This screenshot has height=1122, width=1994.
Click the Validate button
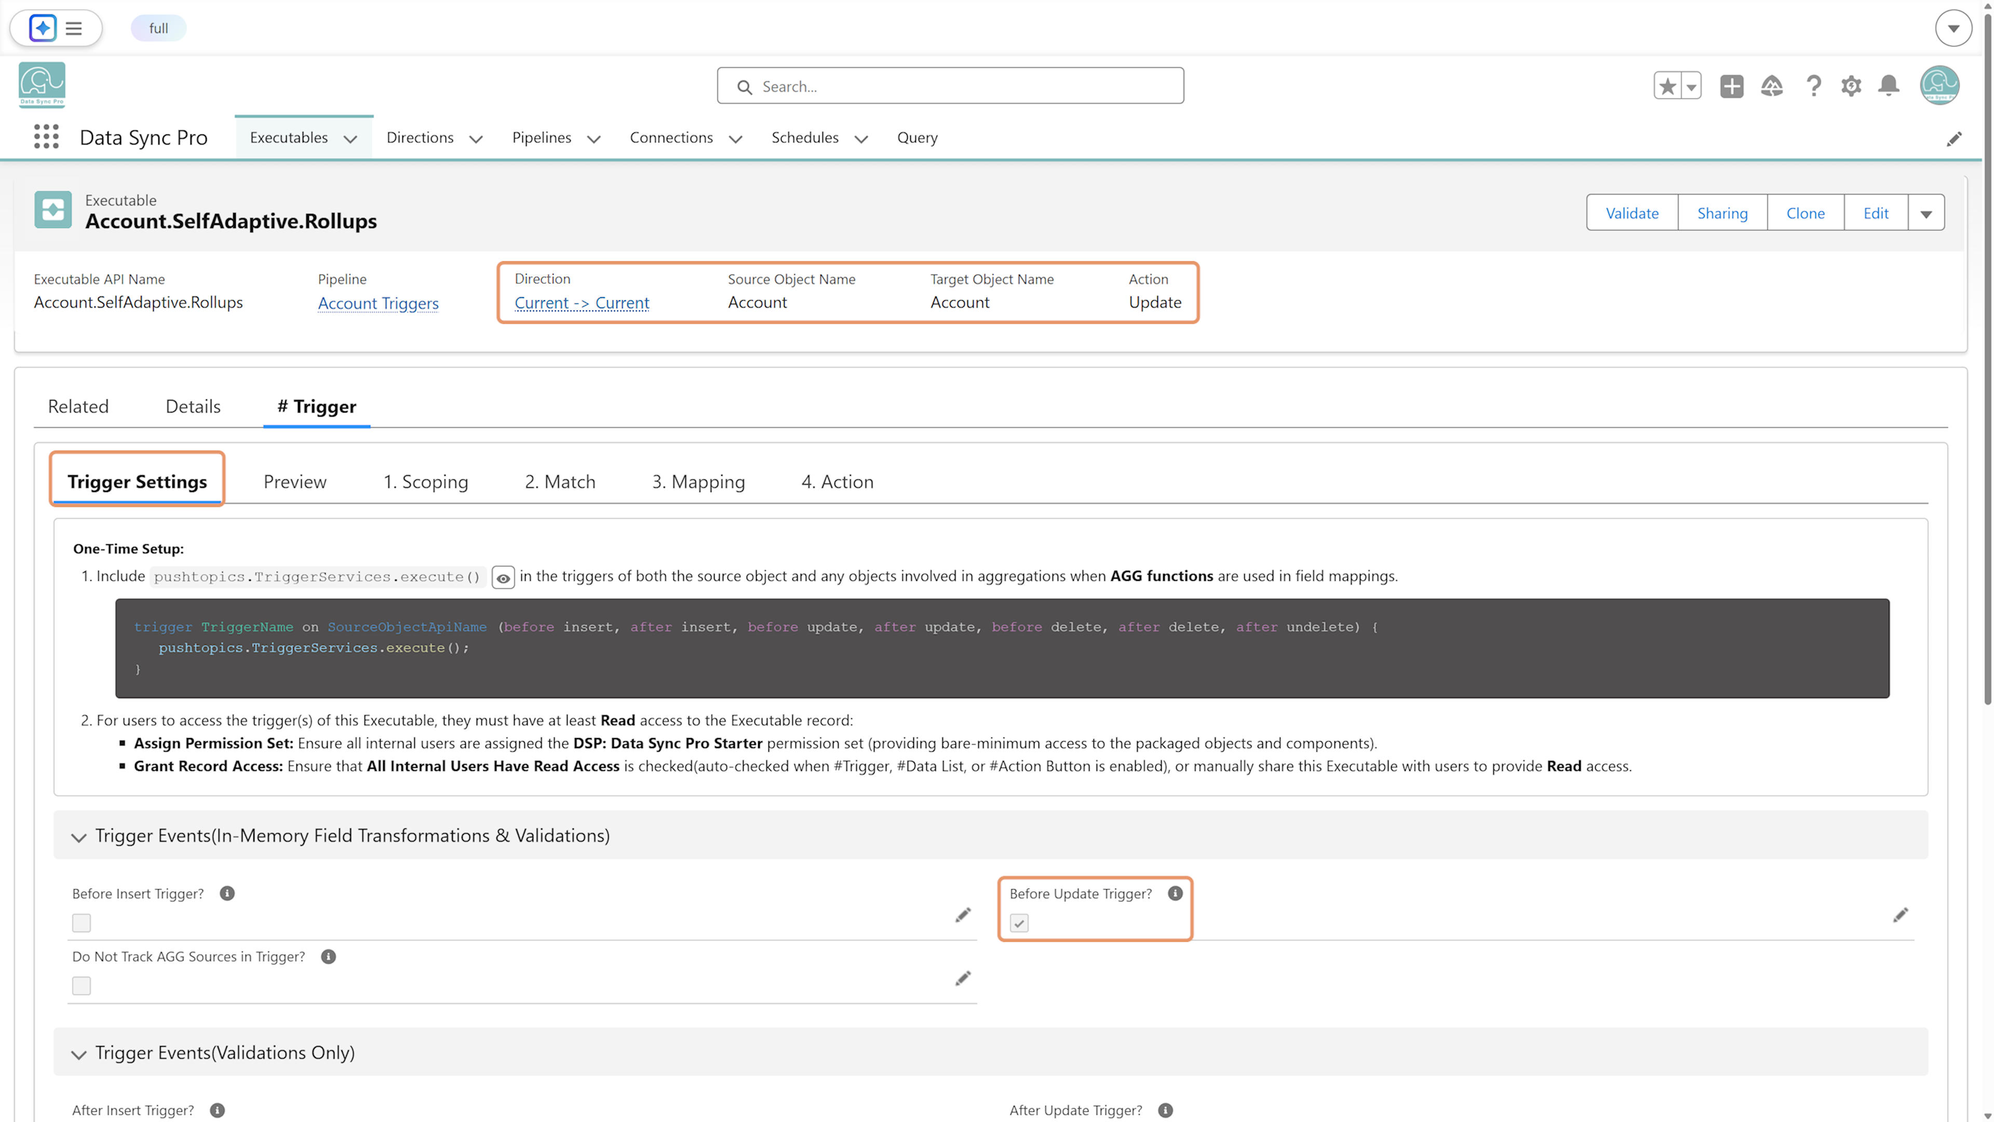coord(1632,213)
